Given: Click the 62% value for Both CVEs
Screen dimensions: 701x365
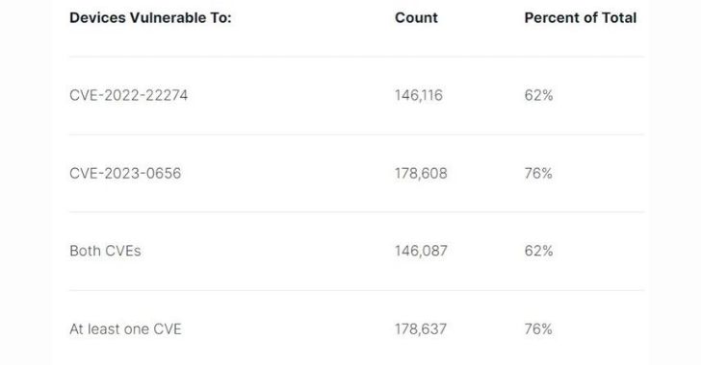Looking at the screenshot, I should [538, 251].
